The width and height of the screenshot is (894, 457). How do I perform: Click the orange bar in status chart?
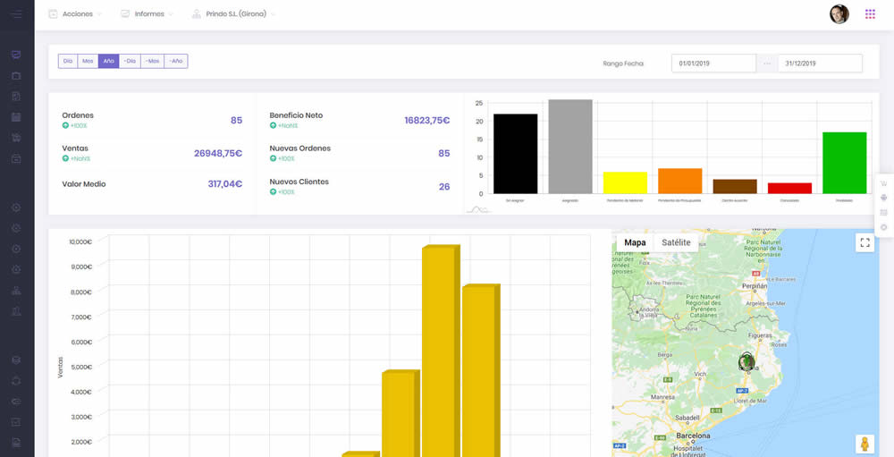(x=679, y=182)
